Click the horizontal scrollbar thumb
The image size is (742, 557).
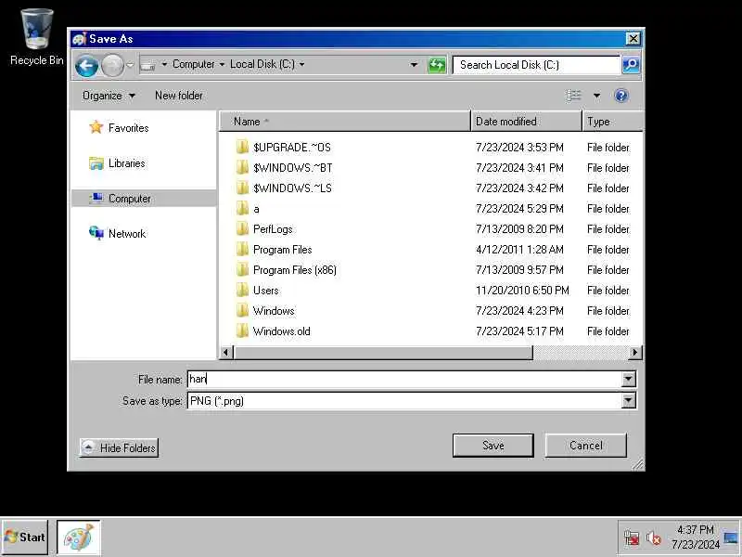click(383, 353)
